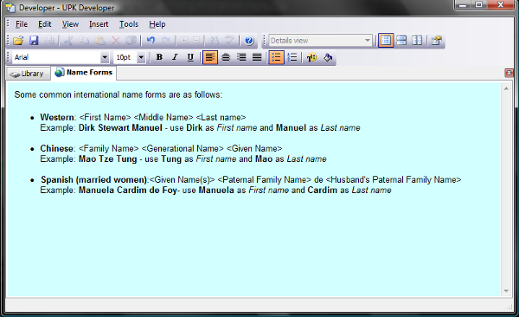The image size is (519, 317).
Task: Select the highlighted library view layout button
Action: click(386, 41)
